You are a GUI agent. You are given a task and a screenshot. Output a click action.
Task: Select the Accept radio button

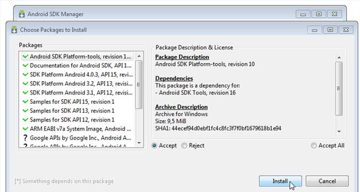[154, 145]
